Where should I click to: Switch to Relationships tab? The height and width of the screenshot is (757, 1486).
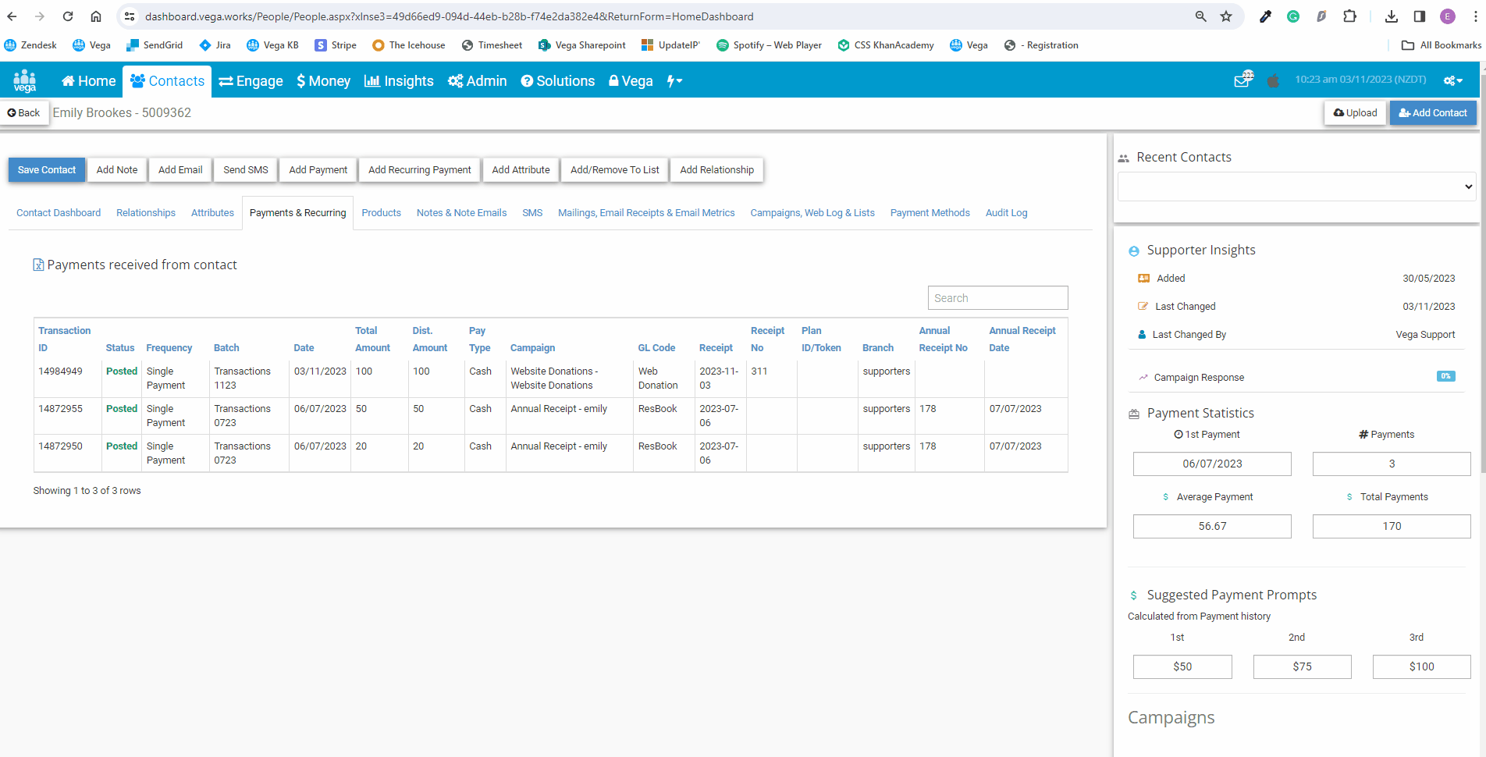click(x=146, y=213)
